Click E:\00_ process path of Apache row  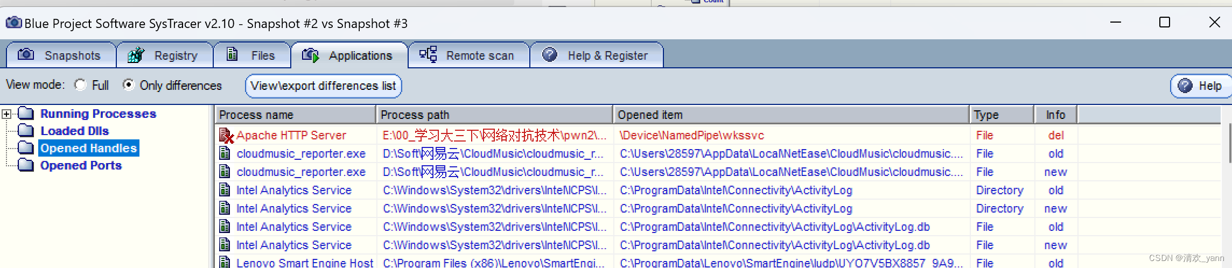tap(495, 136)
